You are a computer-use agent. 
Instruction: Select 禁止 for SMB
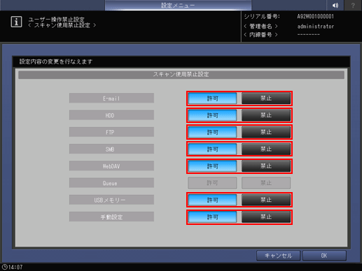(266, 149)
